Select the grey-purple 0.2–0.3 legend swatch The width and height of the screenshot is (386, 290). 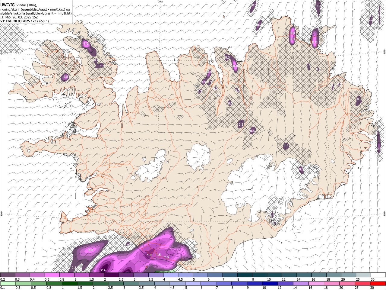click(8, 275)
